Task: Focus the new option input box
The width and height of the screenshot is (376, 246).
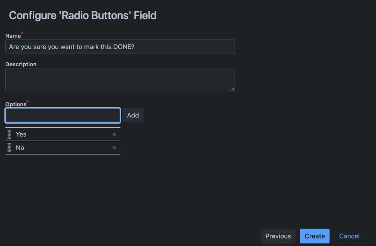Action: coord(63,116)
